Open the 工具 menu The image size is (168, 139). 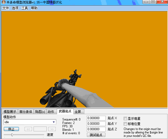[x=25, y=8]
